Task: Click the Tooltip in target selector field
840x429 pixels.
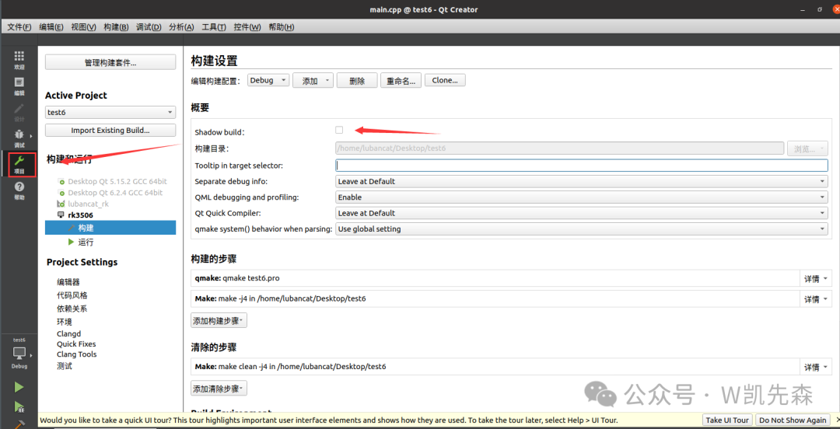Action: (581, 166)
